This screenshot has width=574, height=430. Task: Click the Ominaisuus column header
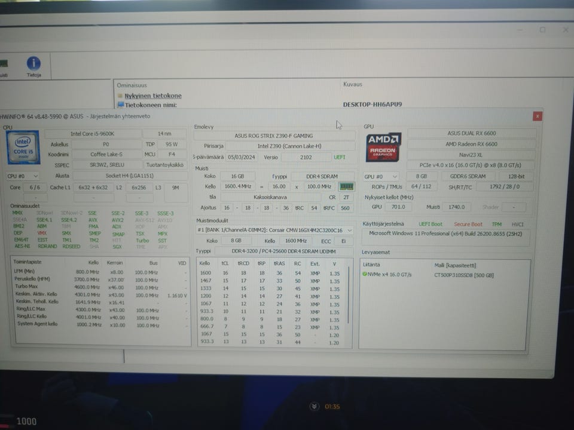pos(132,85)
